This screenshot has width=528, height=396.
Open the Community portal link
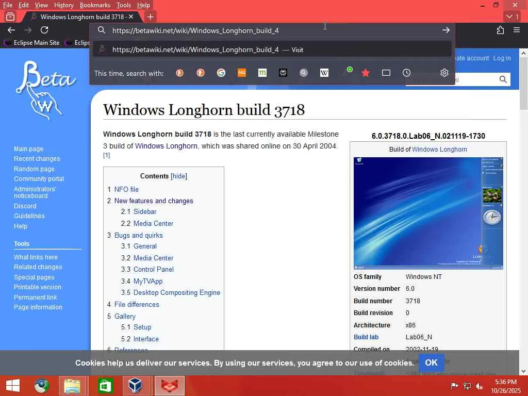click(39, 179)
